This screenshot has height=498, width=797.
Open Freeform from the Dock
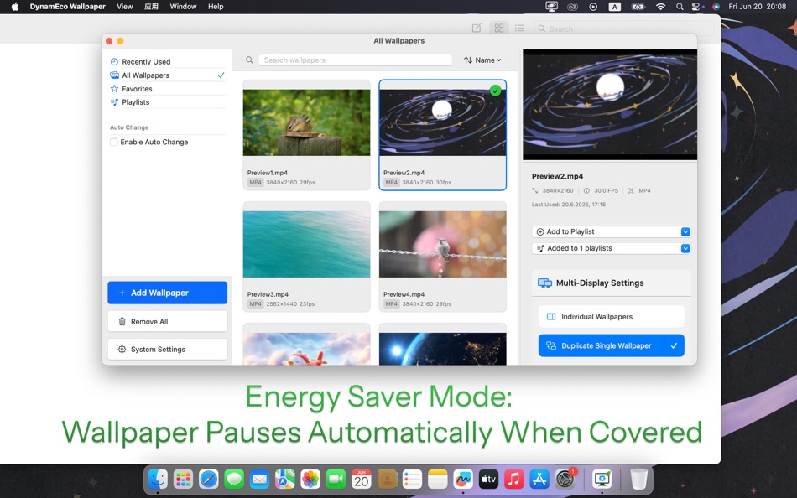(x=463, y=479)
